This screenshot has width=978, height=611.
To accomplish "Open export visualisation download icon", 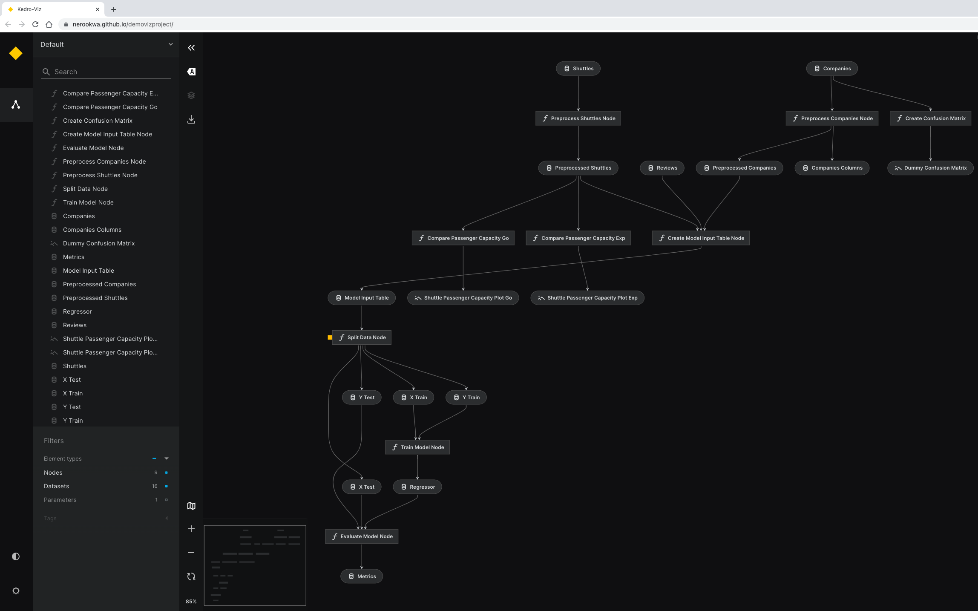I will coord(191,119).
